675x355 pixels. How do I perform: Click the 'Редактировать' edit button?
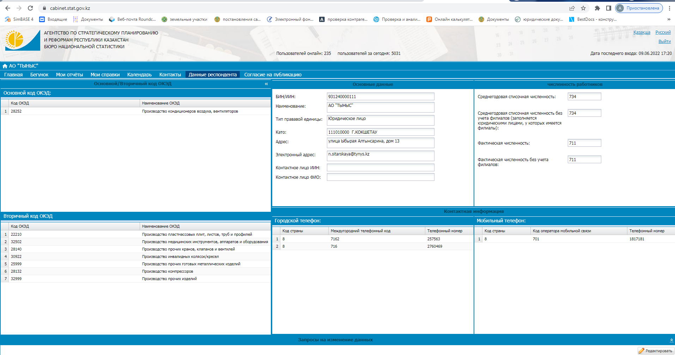coord(656,351)
